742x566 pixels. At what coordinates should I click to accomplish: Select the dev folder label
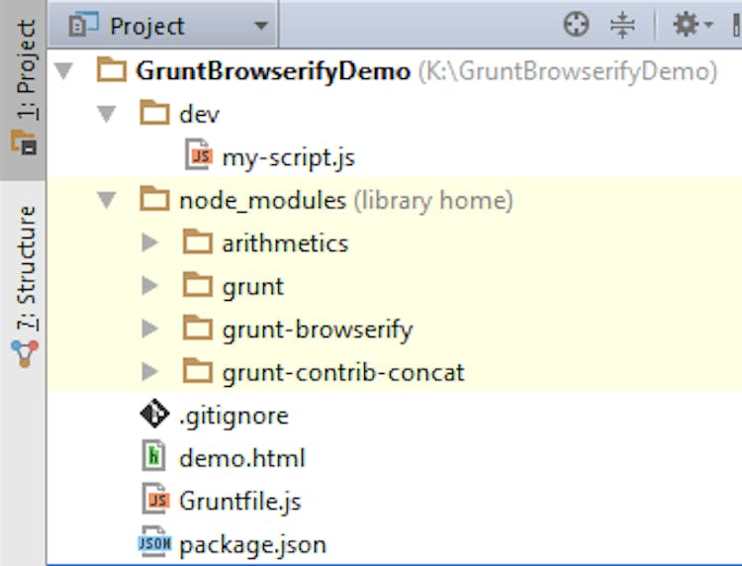click(199, 115)
